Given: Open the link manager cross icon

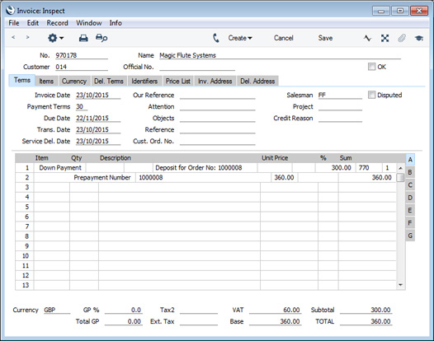Looking at the screenshot, I should [384, 38].
